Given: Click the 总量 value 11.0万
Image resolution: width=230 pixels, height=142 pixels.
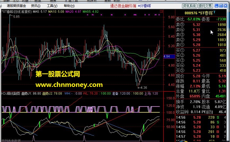Looking at the screenshot, I should [194, 91].
